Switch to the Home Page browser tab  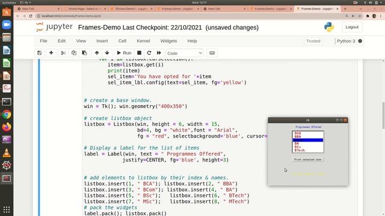tap(85, 8)
